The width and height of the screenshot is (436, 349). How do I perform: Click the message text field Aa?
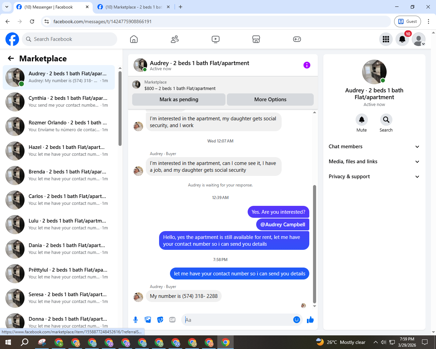pos(237,320)
